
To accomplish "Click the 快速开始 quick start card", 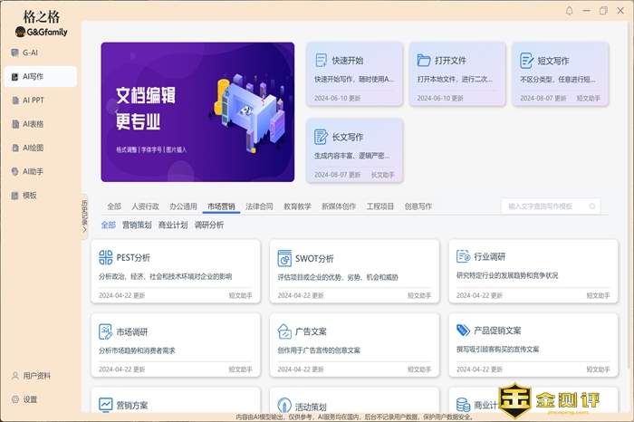I will pyautogui.click(x=354, y=67).
